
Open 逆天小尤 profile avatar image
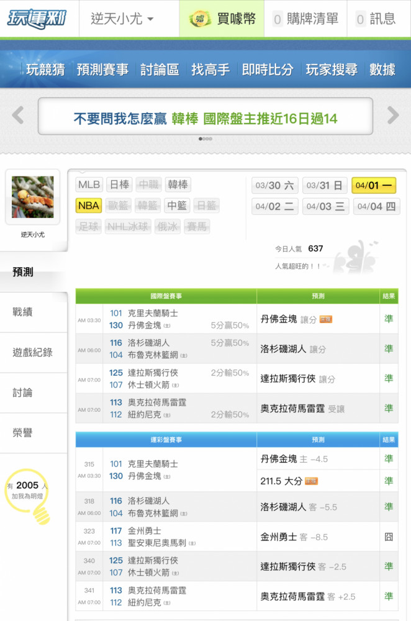[x=32, y=197]
